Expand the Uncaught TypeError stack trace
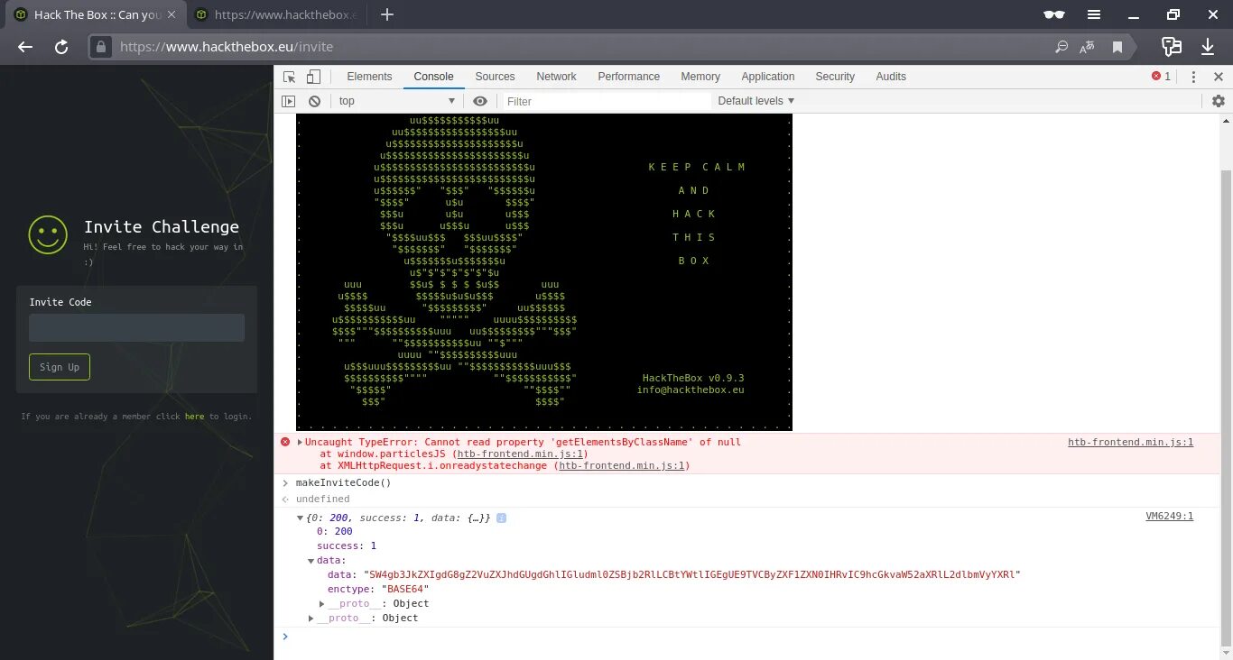 tap(300, 442)
